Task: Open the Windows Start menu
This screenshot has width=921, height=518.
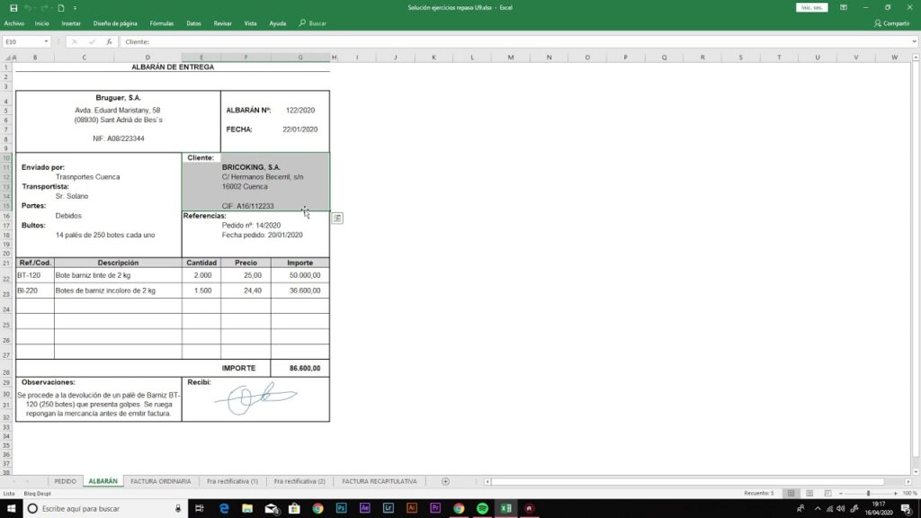Action: pyautogui.click(x=11, y=509)
